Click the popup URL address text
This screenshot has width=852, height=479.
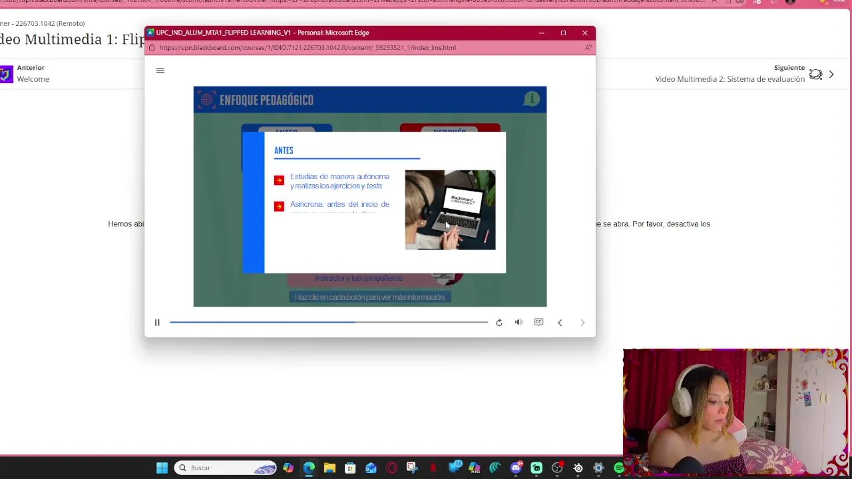[x=308, y=48]
